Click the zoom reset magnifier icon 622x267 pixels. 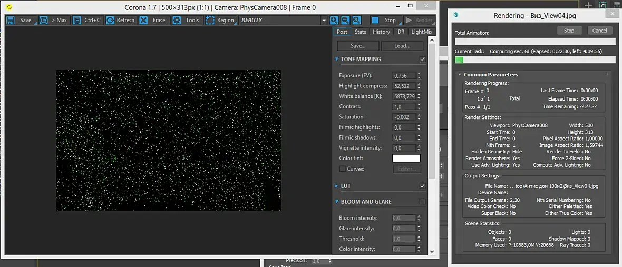(x=356, y=20)
